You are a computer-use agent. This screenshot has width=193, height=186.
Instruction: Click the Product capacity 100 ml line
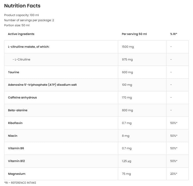click(21, 15)
